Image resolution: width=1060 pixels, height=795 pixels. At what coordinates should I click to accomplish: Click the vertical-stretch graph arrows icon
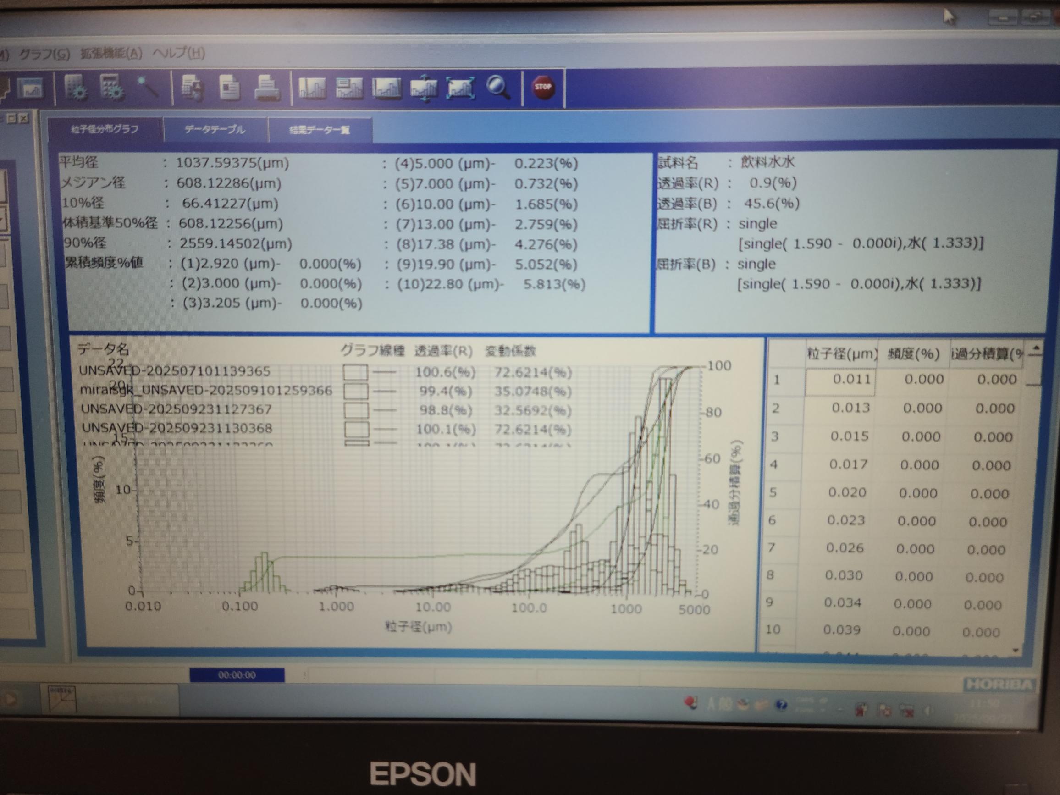[424, 89]
